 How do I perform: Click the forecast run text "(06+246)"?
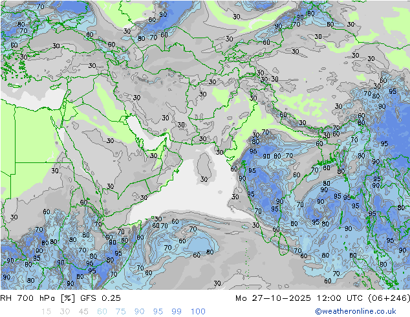(389, 298)
